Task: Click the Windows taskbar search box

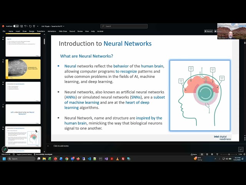Action: [x=22, y=159]
